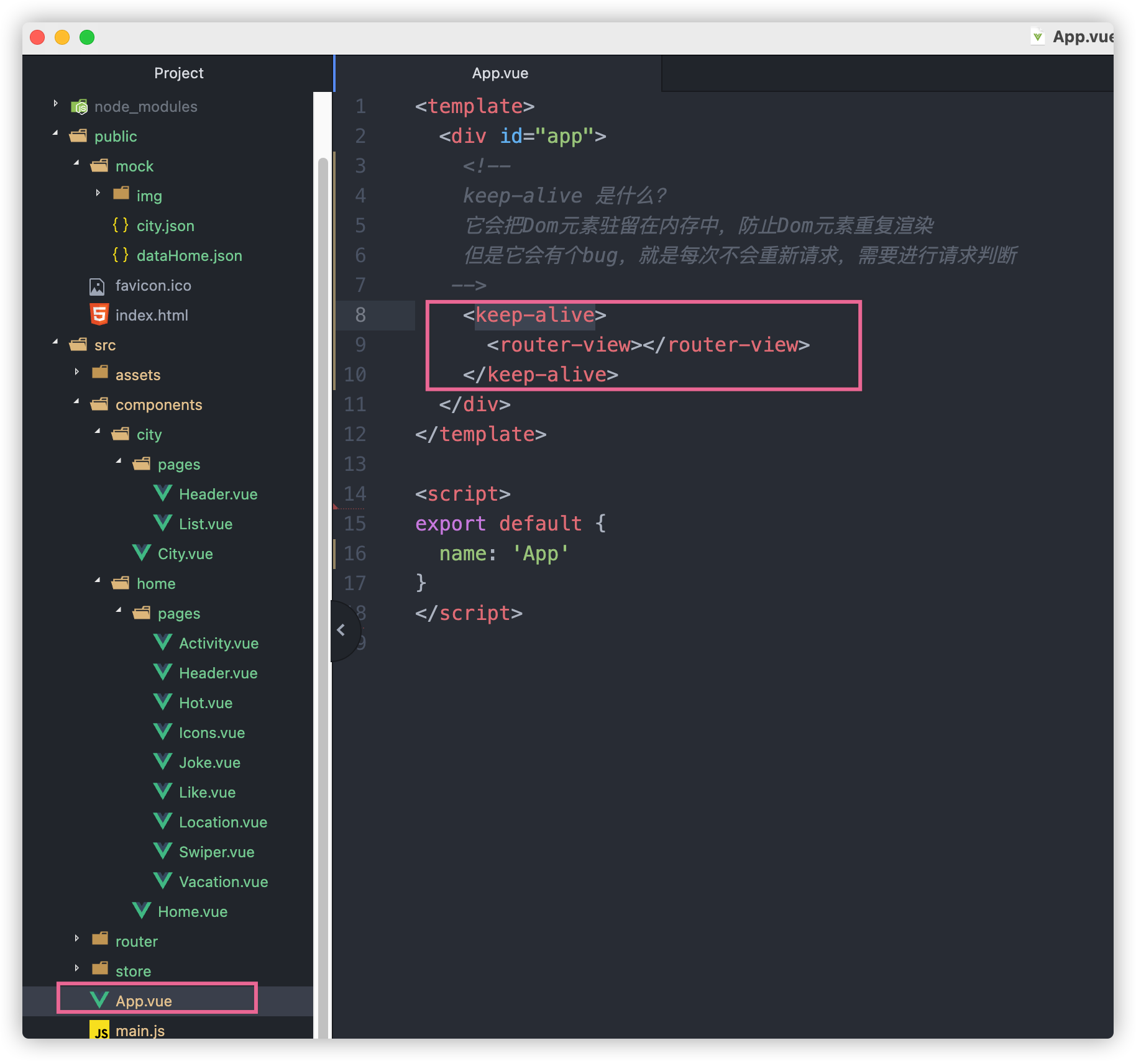Place cursor on the router-view line

click(648, 345)
